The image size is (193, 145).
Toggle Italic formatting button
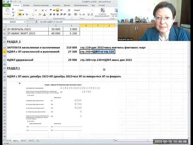(x=23, y=14)
